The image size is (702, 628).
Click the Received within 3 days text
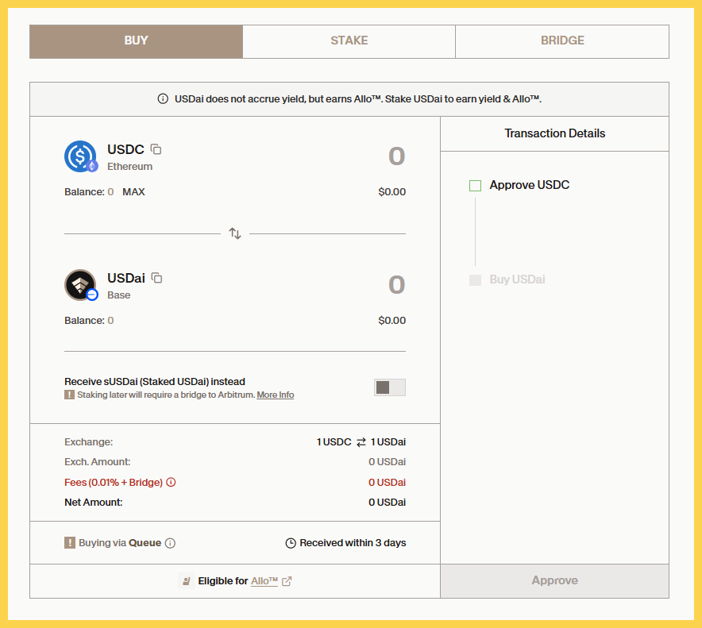[x=353, y=542]
